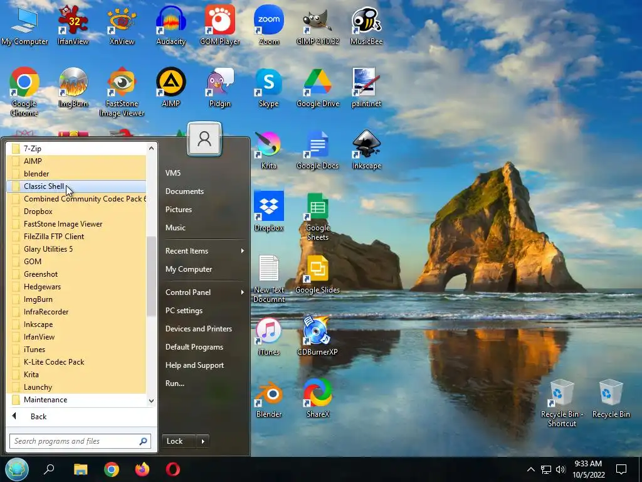Launch Firefox from the taskbar

(142, 469)
